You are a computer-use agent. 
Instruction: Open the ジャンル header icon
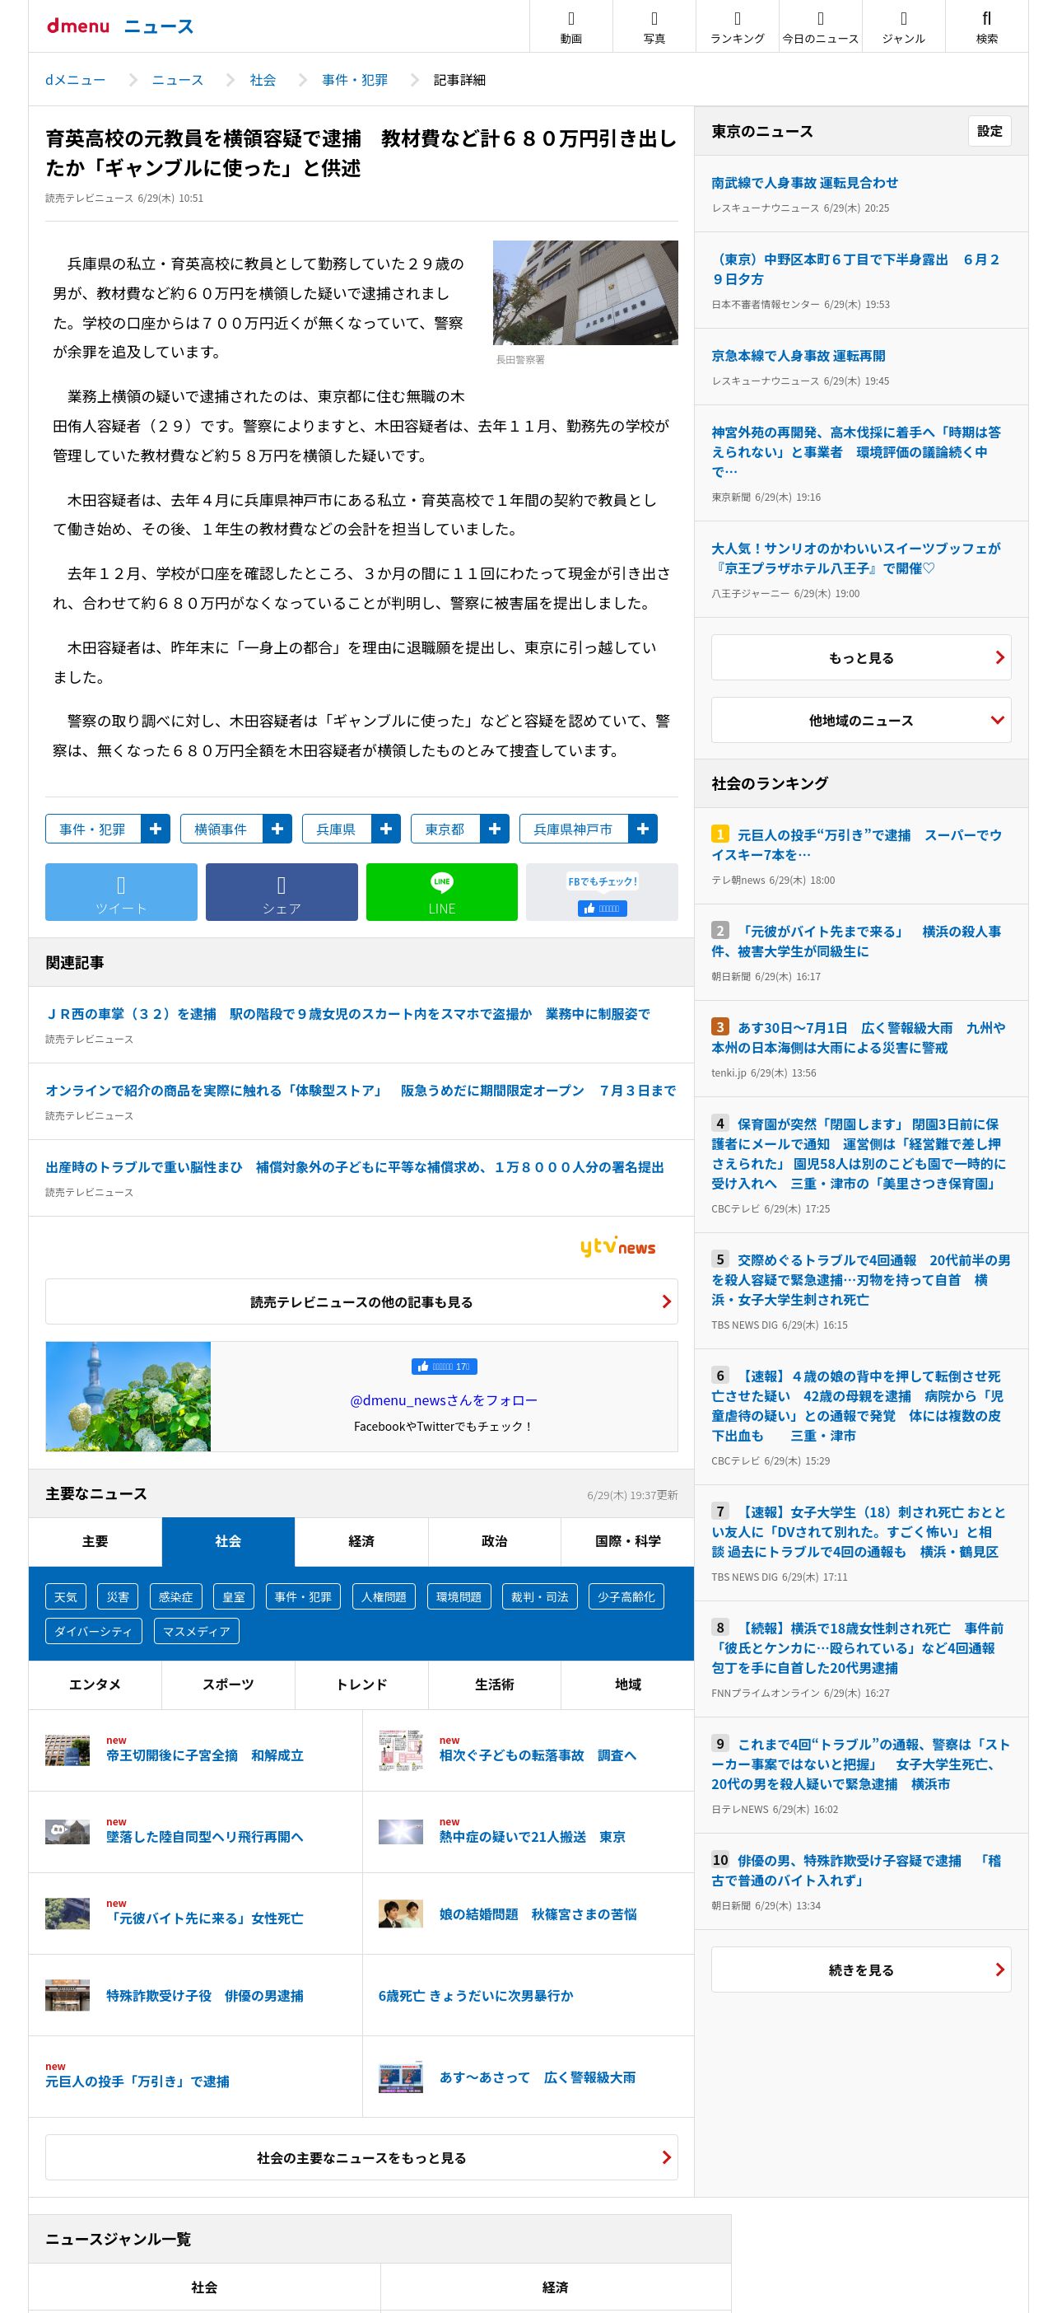point(903,27)
